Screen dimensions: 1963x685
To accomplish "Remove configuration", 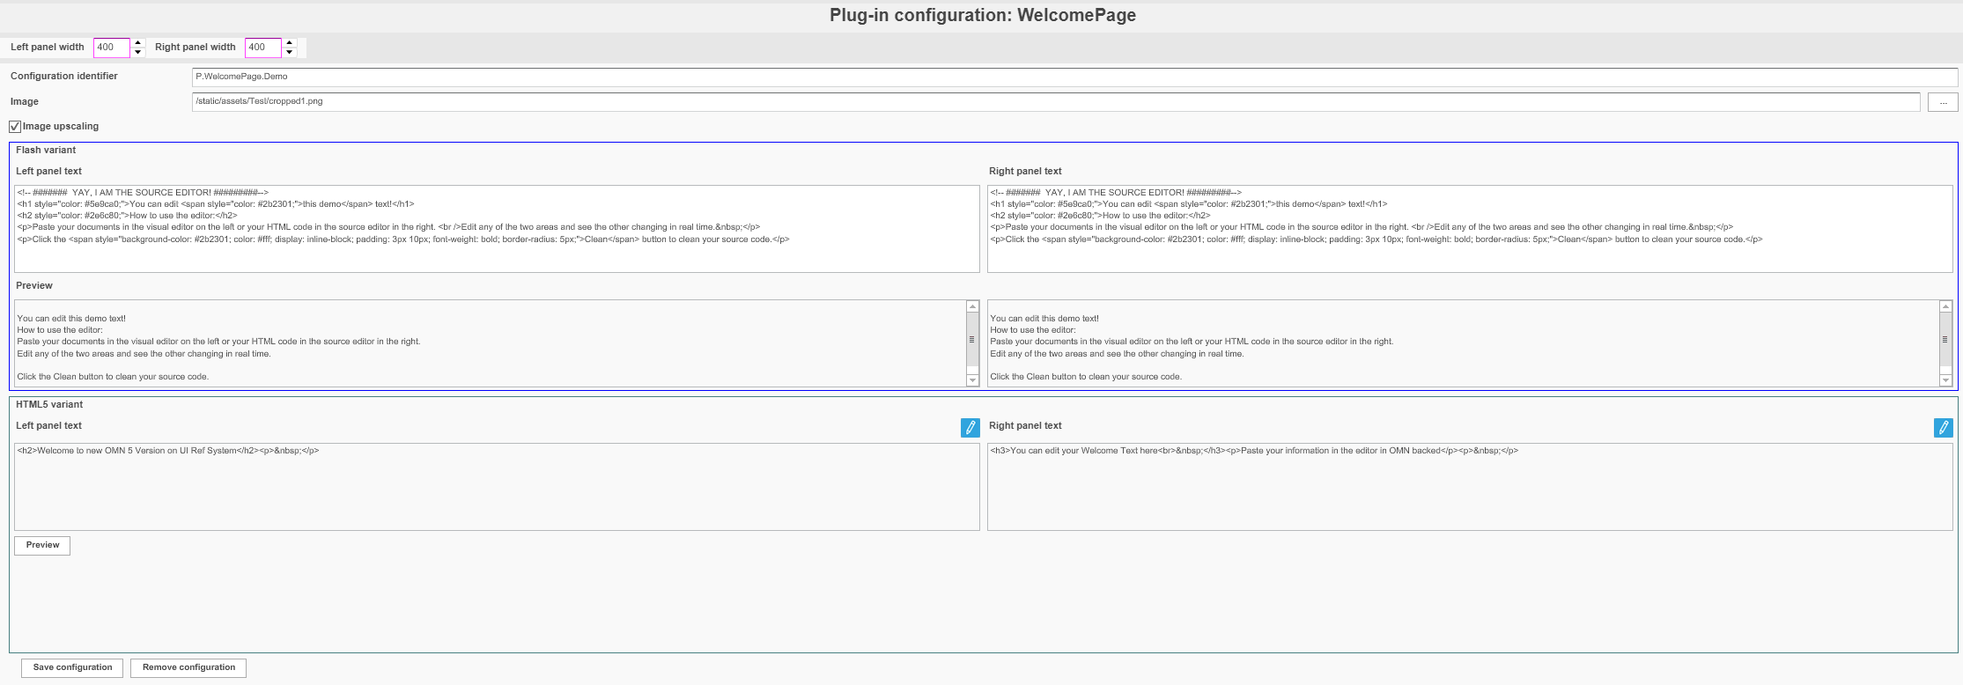I will tap(188, 668).
